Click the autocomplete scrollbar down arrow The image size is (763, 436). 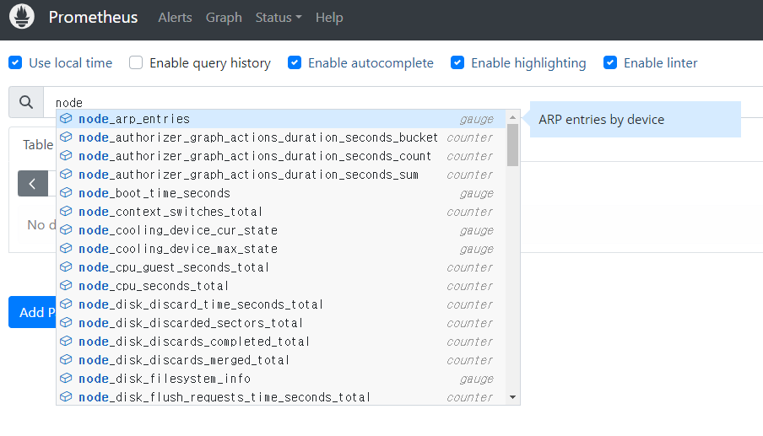point(512,397)
